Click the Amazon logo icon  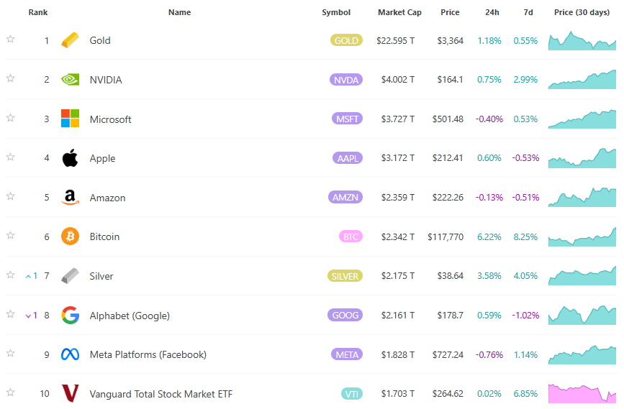tap(70, 197)
